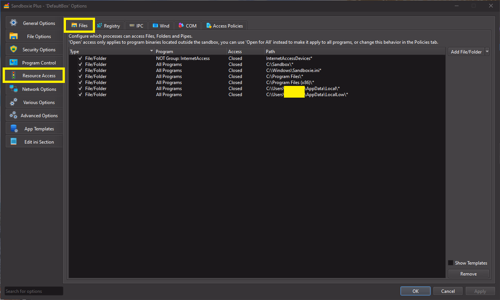The width and height of the screenshot is (500, 300).
Task: Expand the Add File/Folder dropdown arrow
Action: click(x=487, y=52)
